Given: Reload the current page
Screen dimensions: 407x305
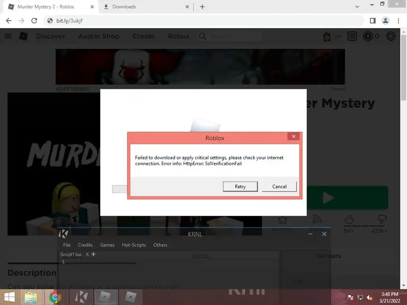Looking at the screenshot, I should click(34, 21).
